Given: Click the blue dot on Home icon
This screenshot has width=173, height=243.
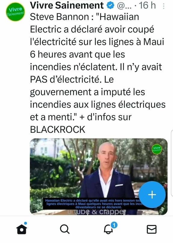Looking at the screenshot, I should [x=25, y=223].
